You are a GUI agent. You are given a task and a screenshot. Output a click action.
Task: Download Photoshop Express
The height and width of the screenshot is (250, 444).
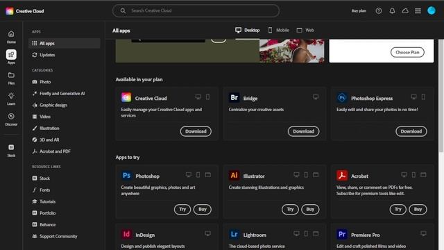[411, 131]
